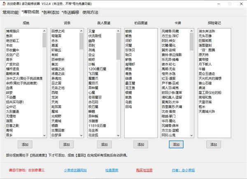The width and height of the screenshot is (247, 179).
Task: Go to the *传送瞬移 tab
Action: 70,12
